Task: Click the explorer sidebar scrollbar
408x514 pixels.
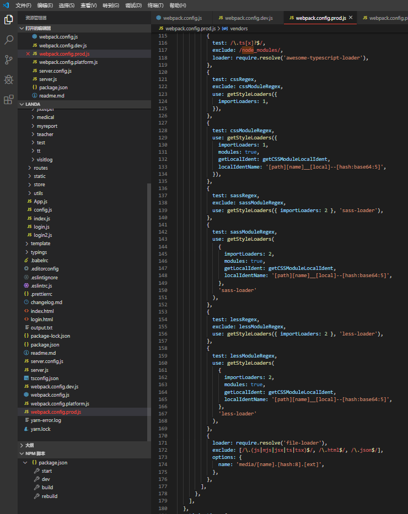Action: tap(149, 312)
